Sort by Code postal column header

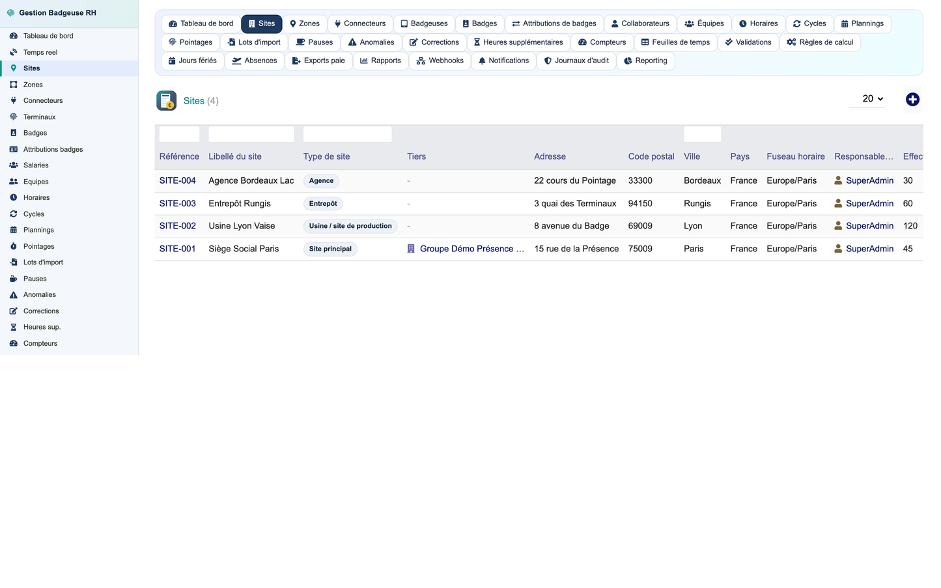tap(651, 156)
